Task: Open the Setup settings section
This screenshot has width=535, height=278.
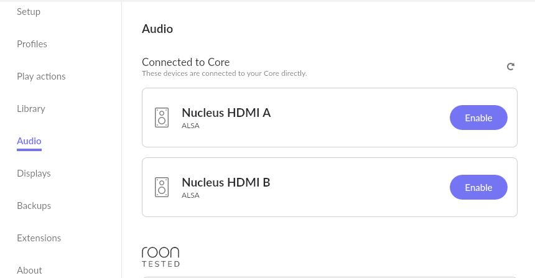Action: tap(29, 12)
